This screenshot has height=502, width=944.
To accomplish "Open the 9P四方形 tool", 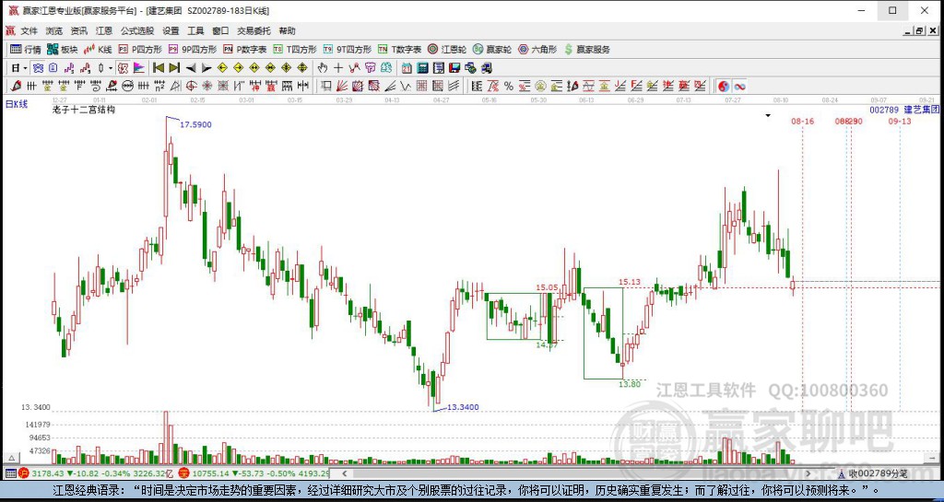I will [x=193, y=50].
